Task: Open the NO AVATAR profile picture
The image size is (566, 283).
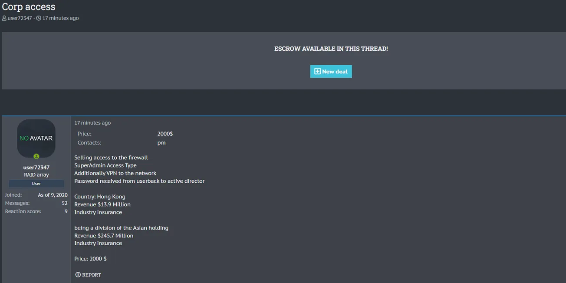Action: pos(36,138)
